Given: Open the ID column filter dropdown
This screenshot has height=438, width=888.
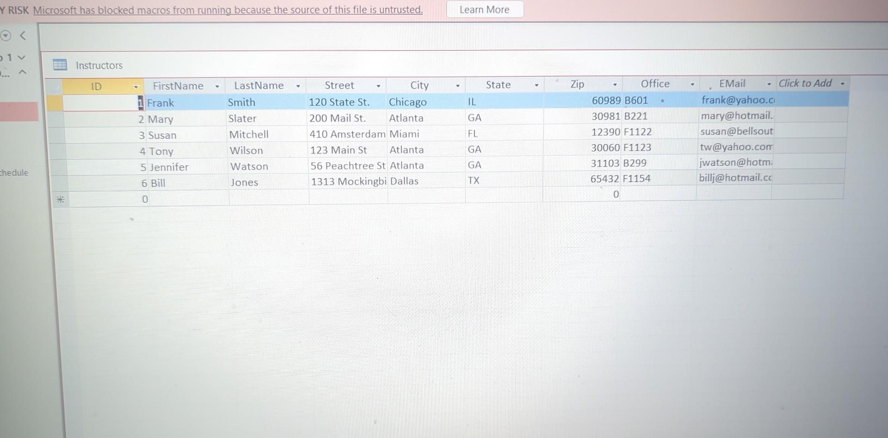Looking at the screenshot, I should (136, 86).
